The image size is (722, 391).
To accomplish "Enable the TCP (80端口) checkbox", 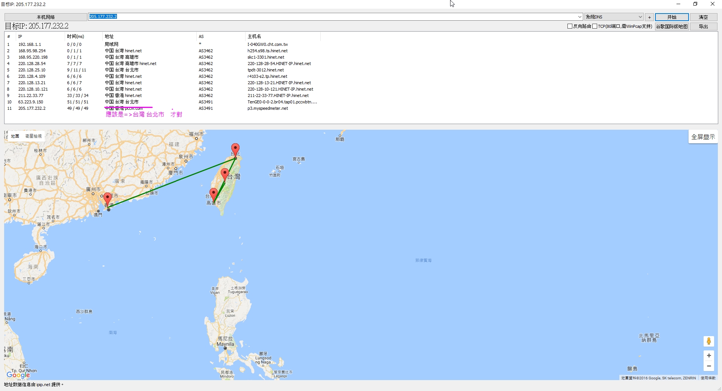I will [x=595, y=26].
